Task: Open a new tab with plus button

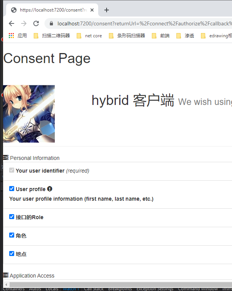Action: pyautogui.click(x=107, y=10)
